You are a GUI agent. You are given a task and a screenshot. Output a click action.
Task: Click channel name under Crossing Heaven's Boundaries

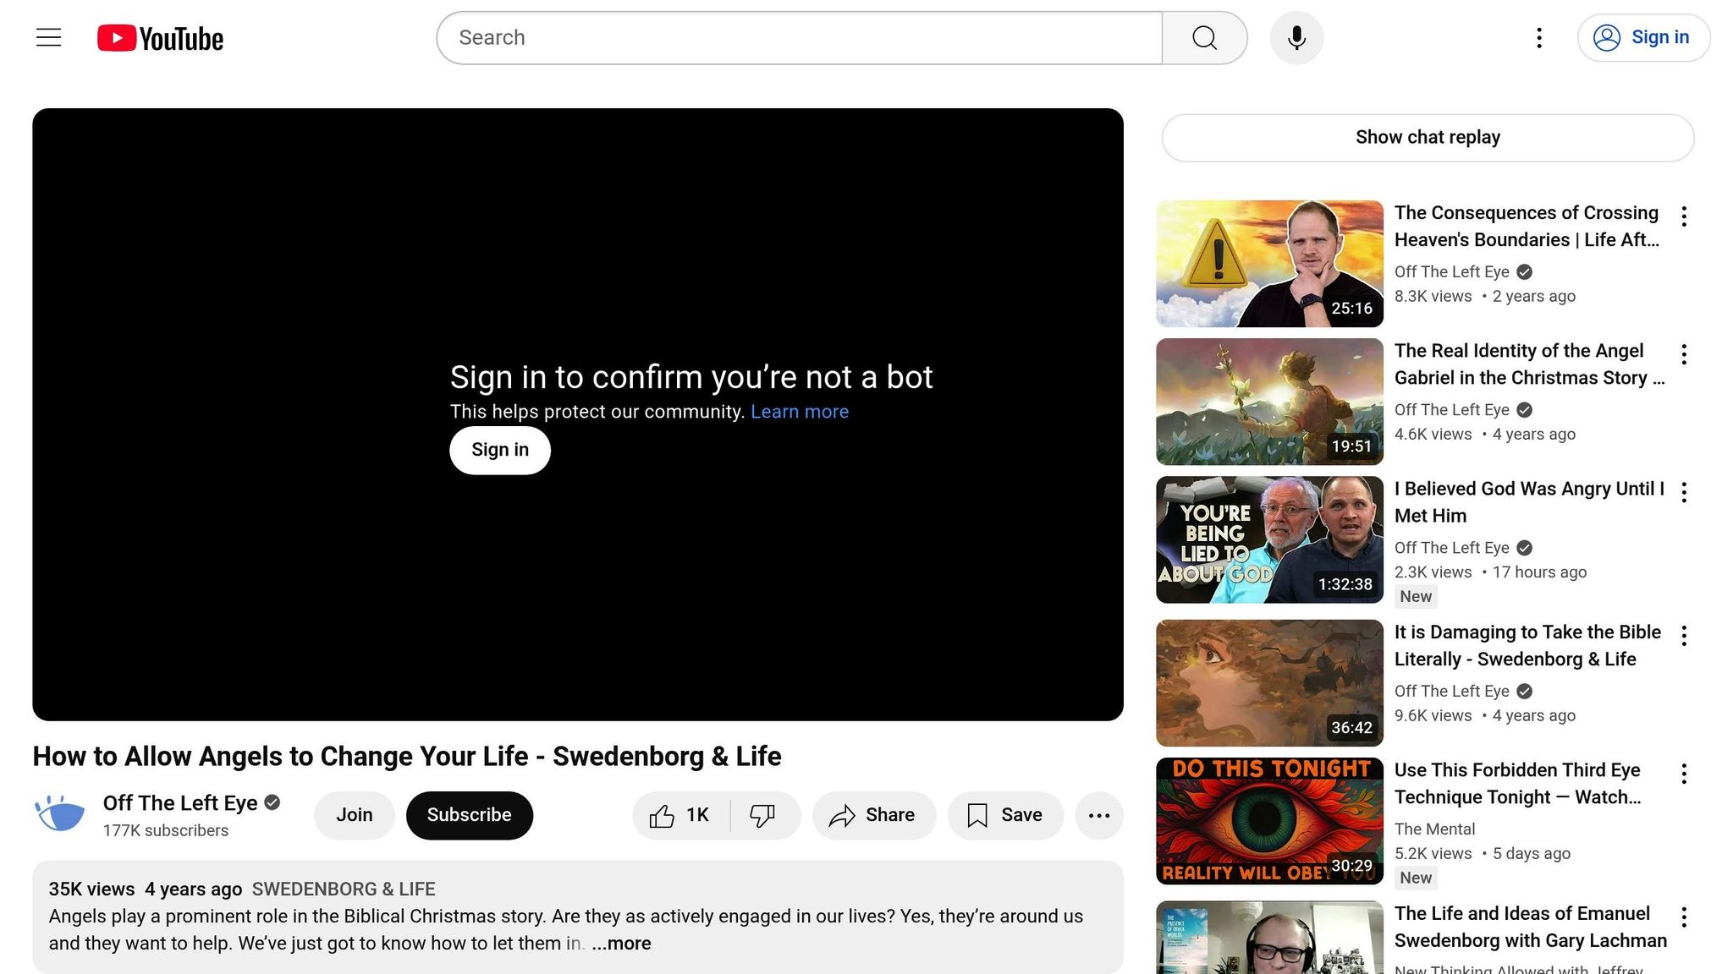pos(1452,272)
